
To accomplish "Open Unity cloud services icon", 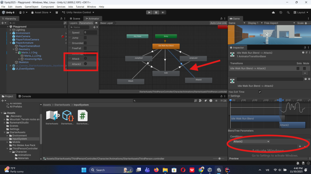I will pyautogui.click(x=273, y=12).
